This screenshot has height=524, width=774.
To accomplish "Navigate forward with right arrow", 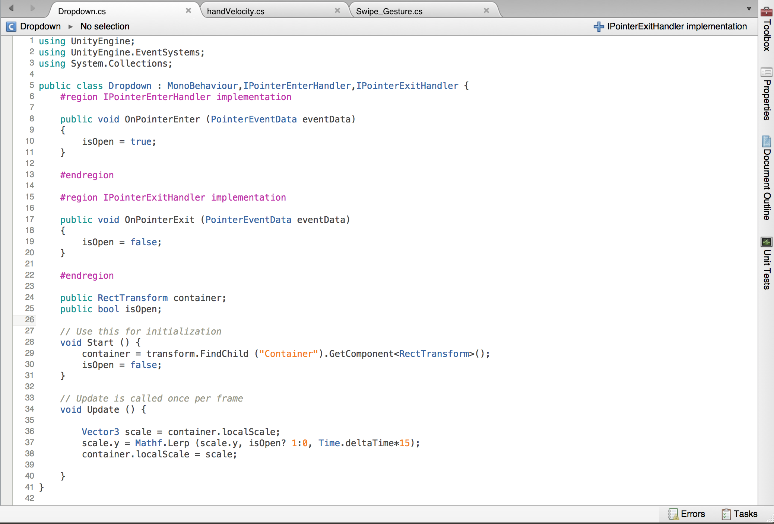I will point(33,8).
